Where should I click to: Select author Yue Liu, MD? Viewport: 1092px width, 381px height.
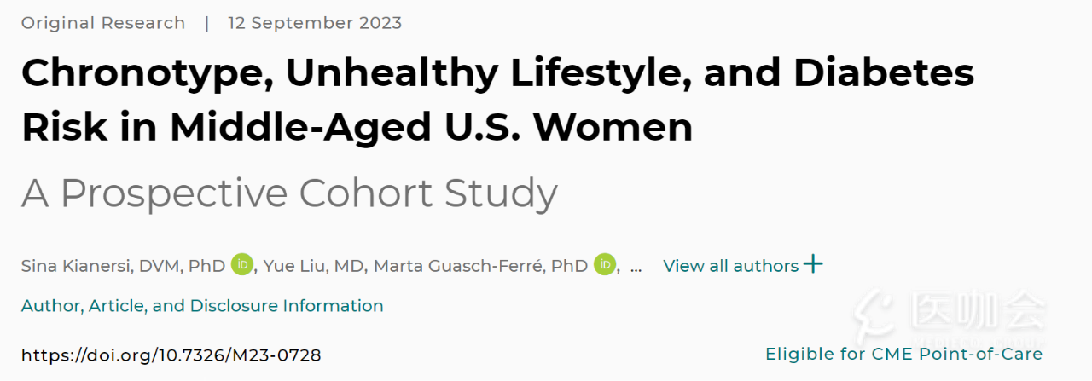[313, 266]
